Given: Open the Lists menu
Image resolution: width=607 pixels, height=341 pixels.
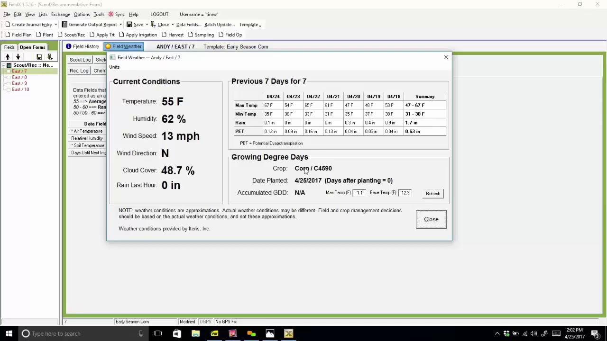Looking at the screenshot, I should pos(43,14).
